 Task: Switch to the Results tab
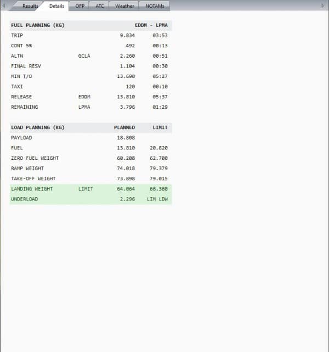30,6
